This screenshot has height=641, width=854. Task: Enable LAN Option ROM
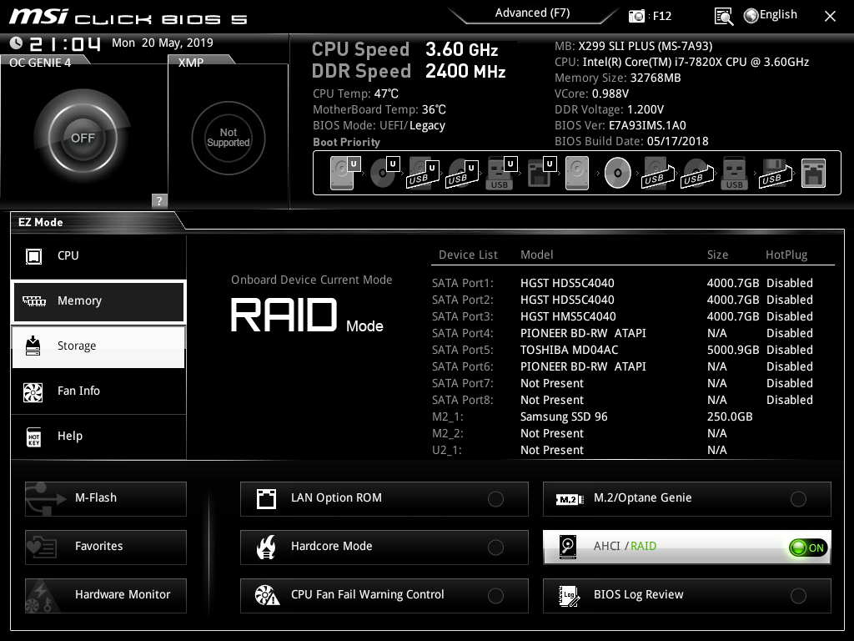(384, 498)
